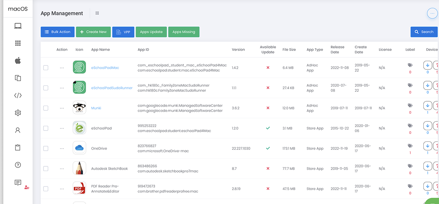Sort by Version column header
439x204 pixels.
[238, 49]
